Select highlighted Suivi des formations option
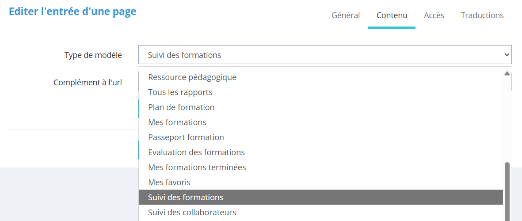This screenshot has width=522, height=221. coord(186,198)
